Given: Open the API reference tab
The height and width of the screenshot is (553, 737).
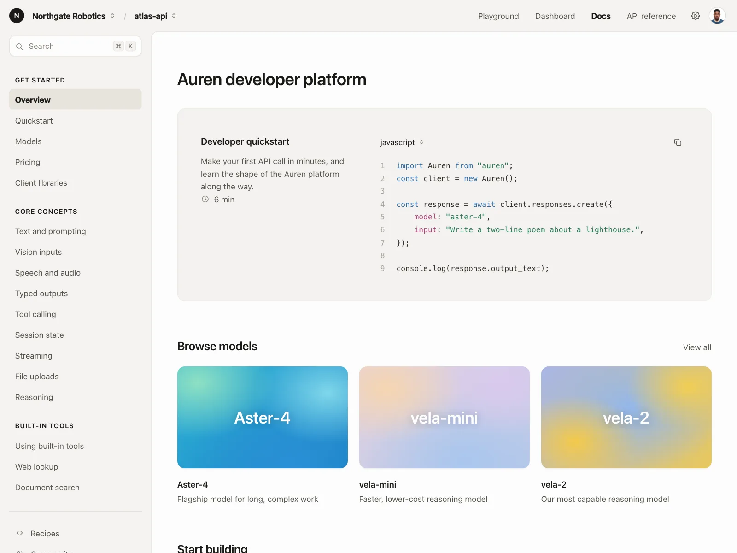Looking at the screenshot, I should pos(651,16).
